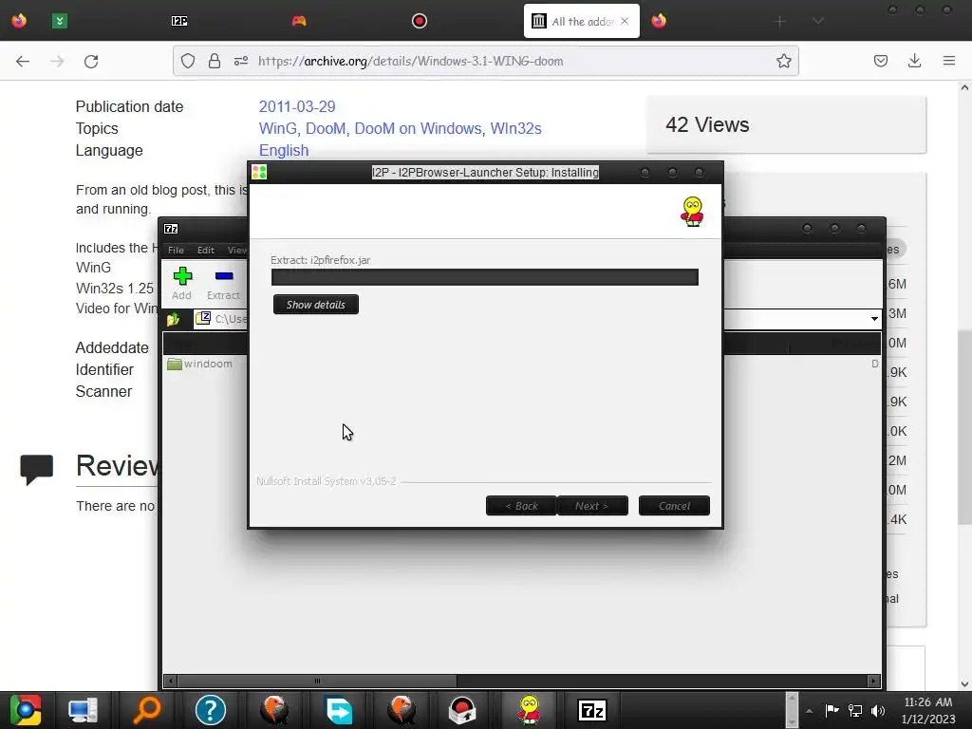Open tracking protection shield icon
Viewport: 972px width, 729px height.
188,61
